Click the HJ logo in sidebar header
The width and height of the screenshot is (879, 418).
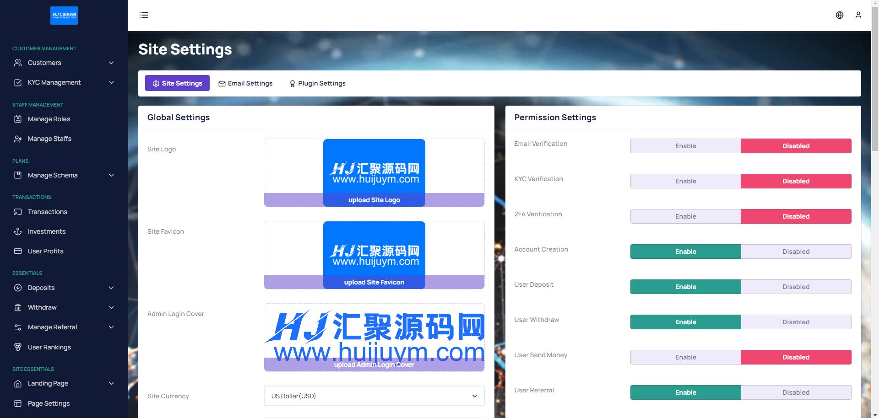[64, 16]
